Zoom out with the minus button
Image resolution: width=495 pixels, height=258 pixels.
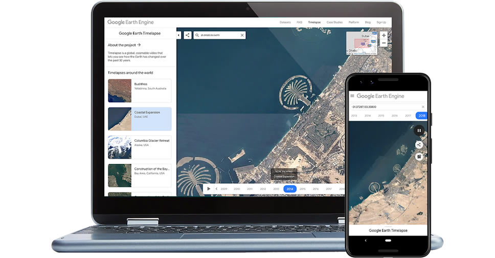coord(384,44)
